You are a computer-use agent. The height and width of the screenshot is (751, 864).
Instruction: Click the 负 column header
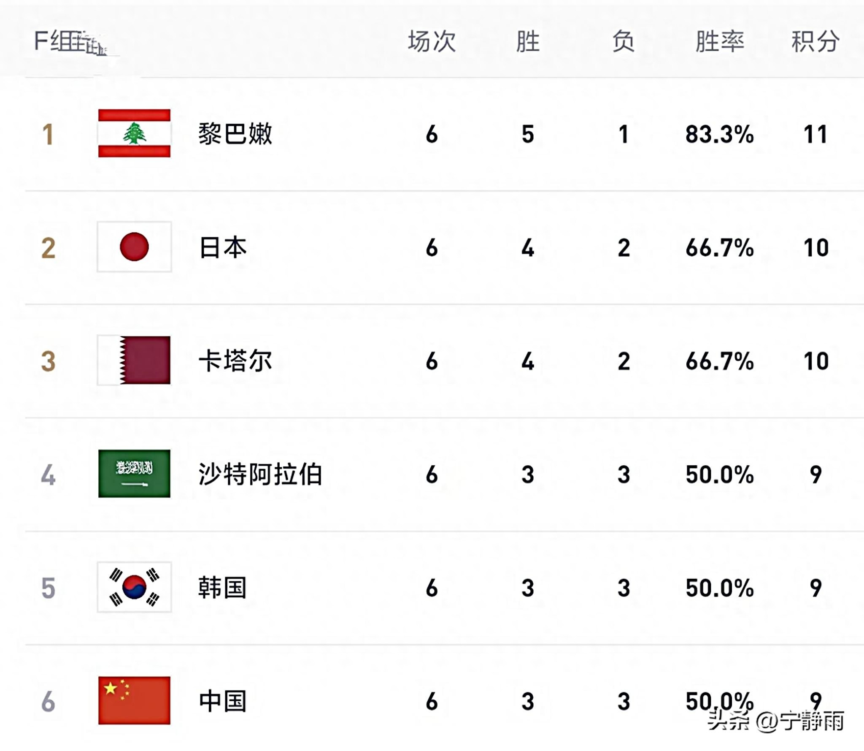tap(624, 41)
